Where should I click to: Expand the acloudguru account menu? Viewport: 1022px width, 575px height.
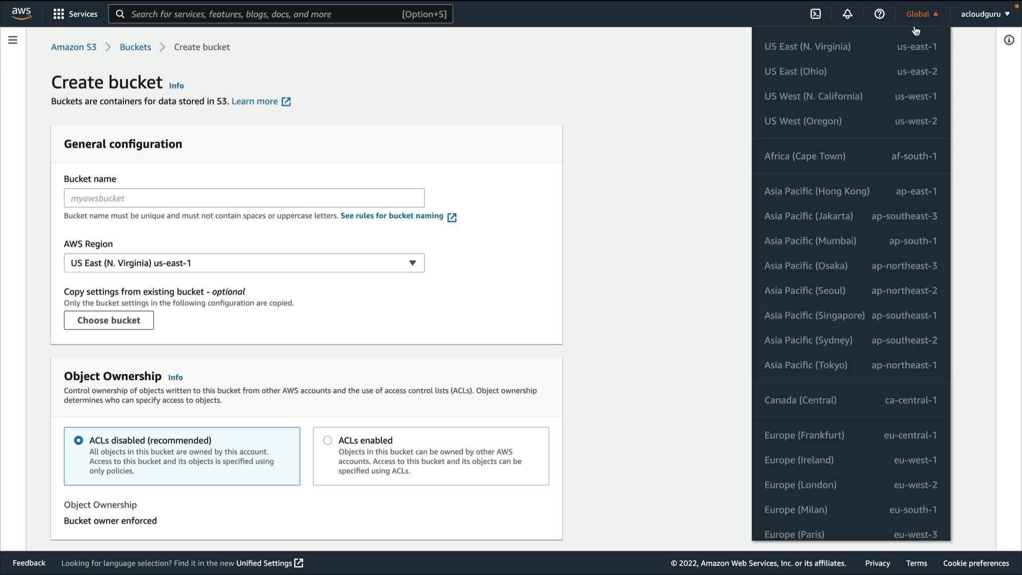[985, 14]
